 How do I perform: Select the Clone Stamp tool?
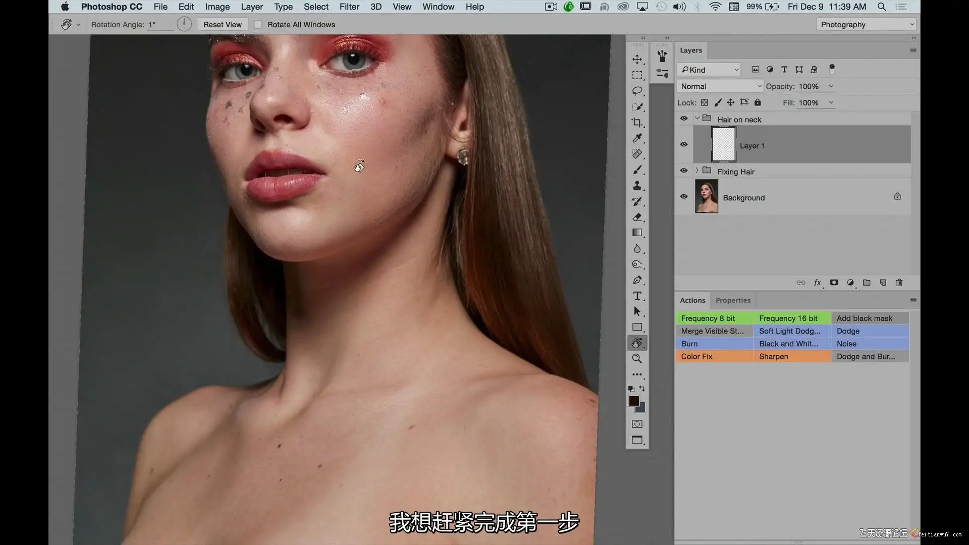[637, 186]
